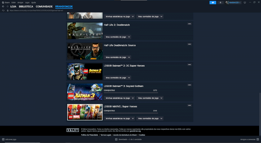Click the LEGO MARVEL achievements progress bar

pyautogui.click(x=131, y=113)
